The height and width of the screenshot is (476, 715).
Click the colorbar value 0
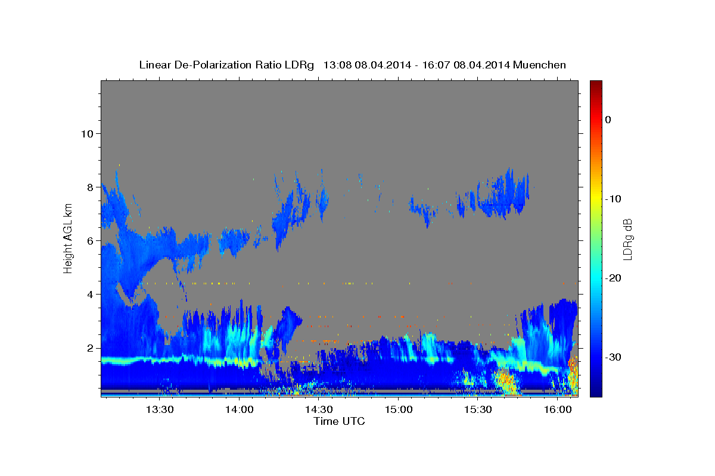[x=608, y=120]
